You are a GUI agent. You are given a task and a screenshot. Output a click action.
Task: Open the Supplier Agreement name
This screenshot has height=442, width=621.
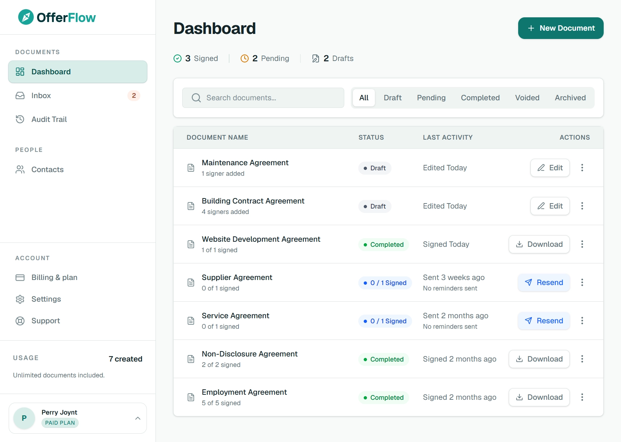point(237,277)
